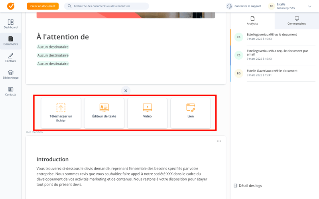Image resolution: width=319 pixels, height=199 pixels.
Task: Open Contrats from the sidebar
Action: (11, 58)
